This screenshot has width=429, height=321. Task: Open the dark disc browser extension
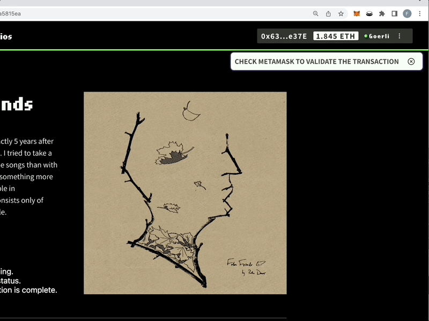tap(369, 14)
